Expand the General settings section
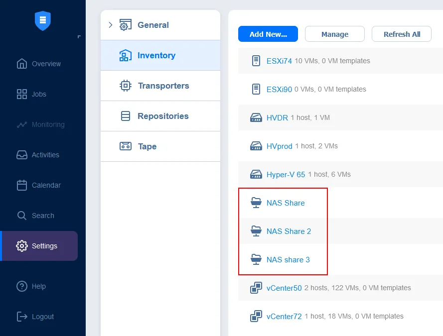443x336 pixels. pos(111,25)
